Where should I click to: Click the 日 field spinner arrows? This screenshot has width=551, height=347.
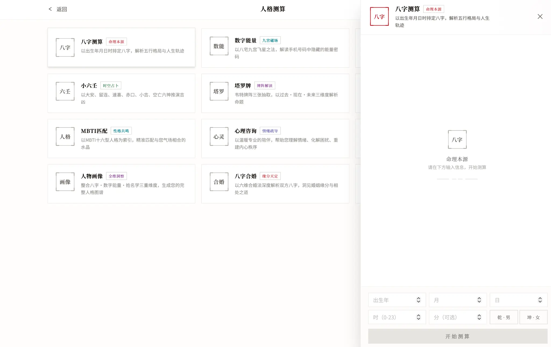tap(540, 300)
